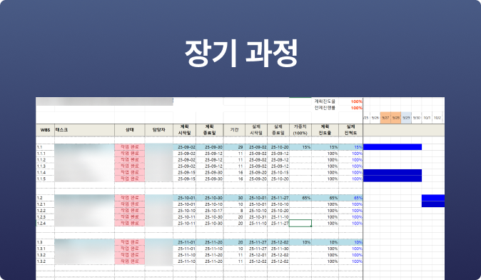The height and width of the screenshot is (280, 481).
Task: Select the 계획진도율 label at top
Action: tap(325, 101)
